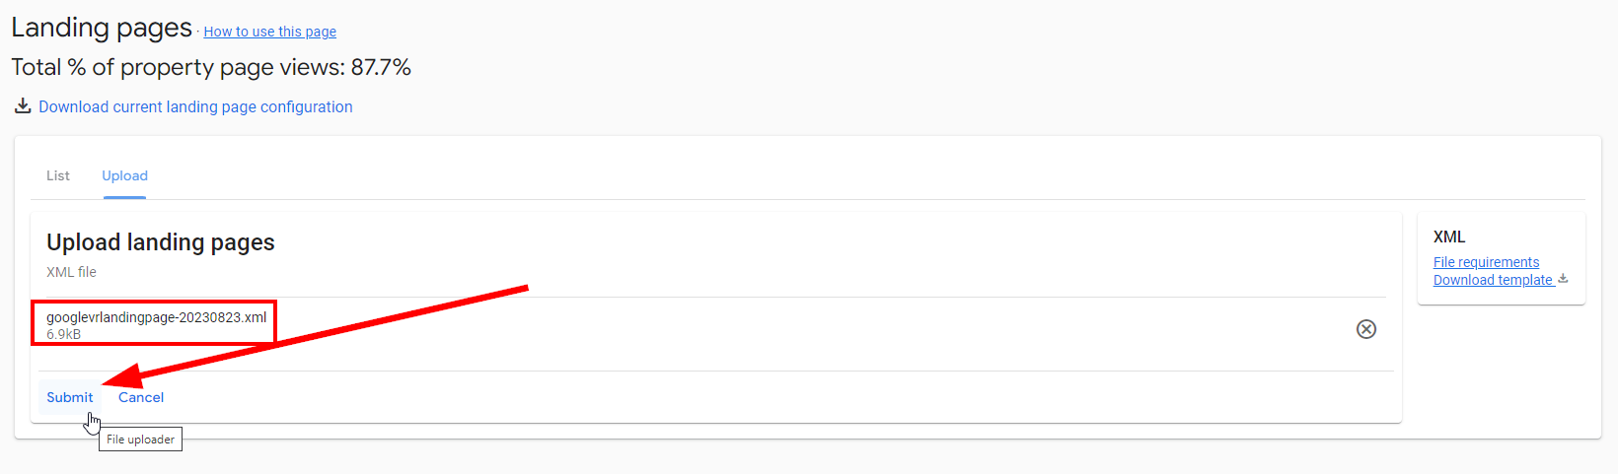Viewport: 1618px width, 474px height.
Task: Open the How to use this page link
Action: 269,32
